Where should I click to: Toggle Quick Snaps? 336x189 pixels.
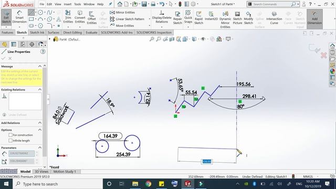click(188, 17)
